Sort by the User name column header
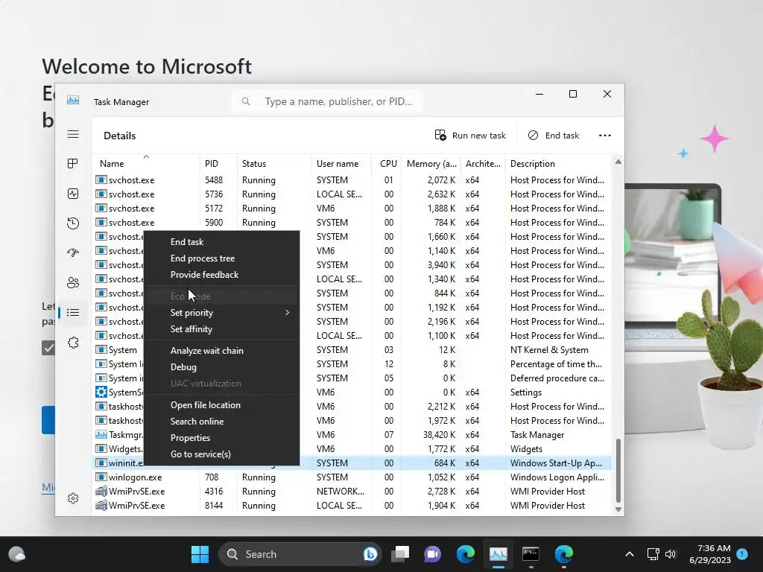Viewport: 763px width, 572px height. pyautogui.click(x=341, y=163)
